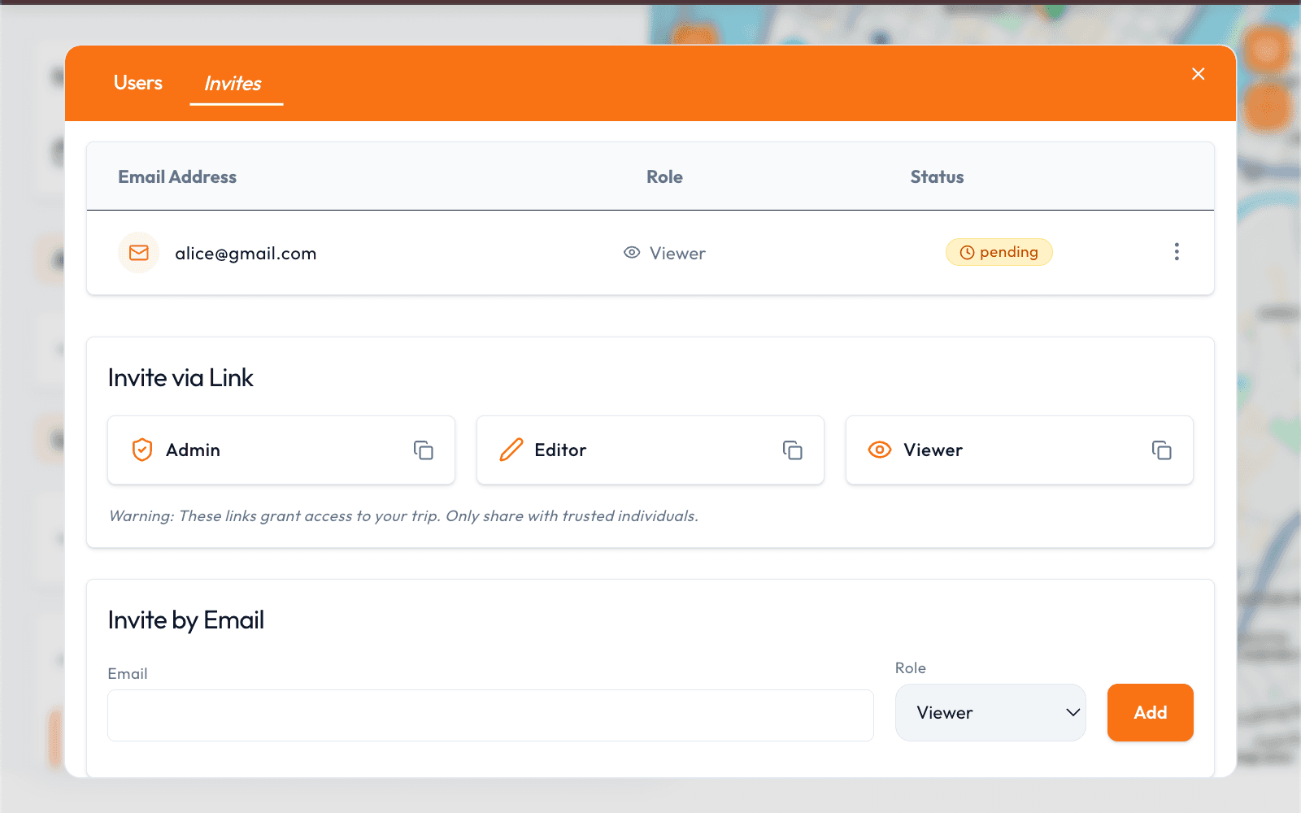Click the eye icon next to Viewer role
This screenshot has width=1301, height=813.
(632, 253)
